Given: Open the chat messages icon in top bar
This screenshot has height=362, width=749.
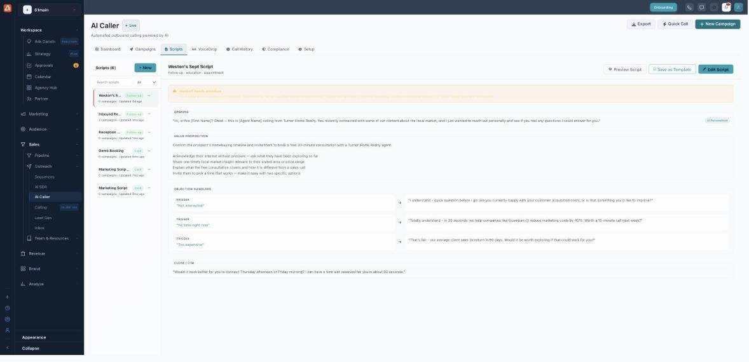Looking at the screenshot, I should [x=701, y=8].
